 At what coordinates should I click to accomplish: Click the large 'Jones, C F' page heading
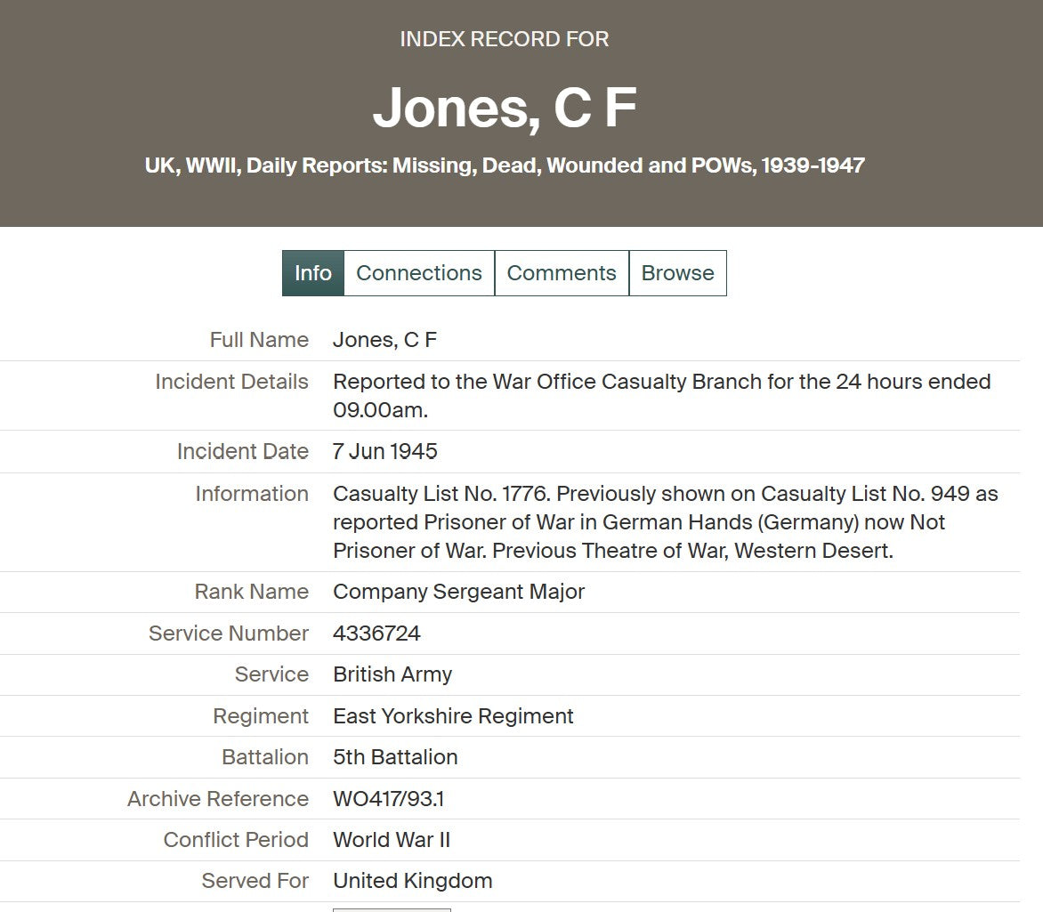pyautogui.click(x=504, y=109)
